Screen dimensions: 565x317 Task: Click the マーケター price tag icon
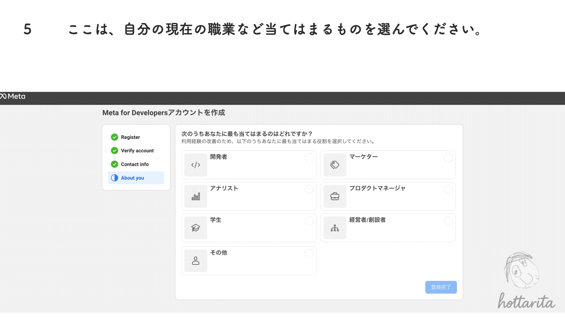coord(335,165)
